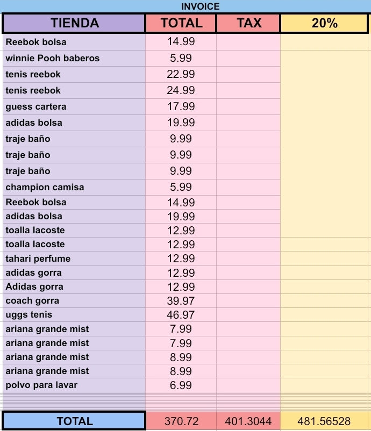Click the 6.99 price cell
This screenshot has height=431, width=371.
(181, 385)
